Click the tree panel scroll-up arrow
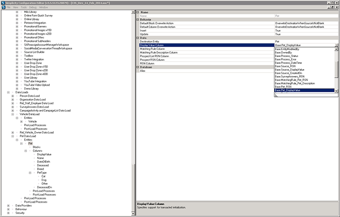The image size is (340, 217). pos(133,12)
